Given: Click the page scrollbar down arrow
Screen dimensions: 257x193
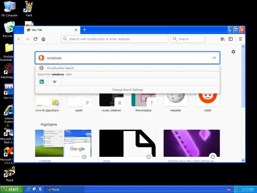Looking at the screenshot, I should point(243,160).
